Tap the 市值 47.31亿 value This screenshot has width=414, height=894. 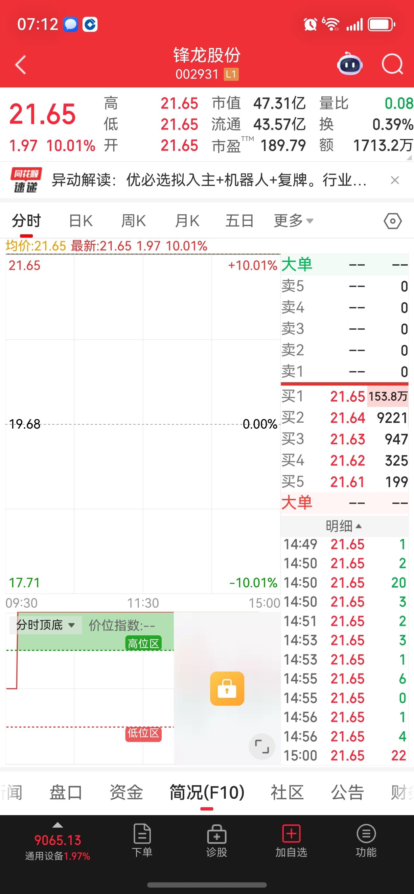(280, 103)
